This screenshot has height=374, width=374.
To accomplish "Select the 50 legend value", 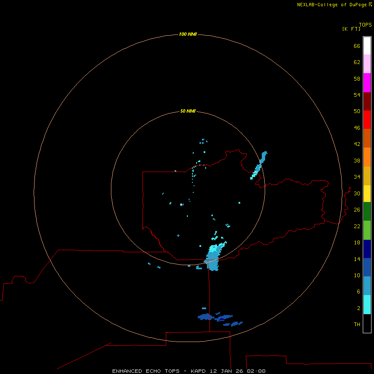I will pos(357,111).
